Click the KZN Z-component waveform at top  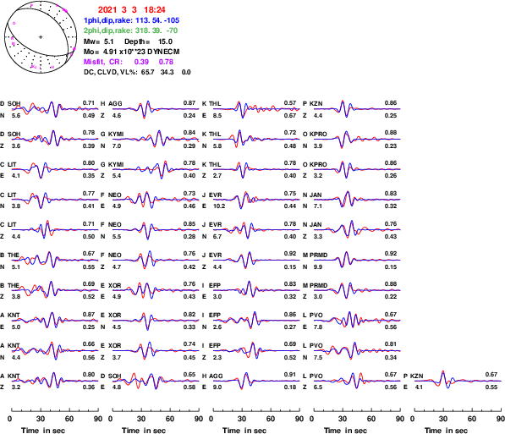pyautogui.click(x=357, y=109)
